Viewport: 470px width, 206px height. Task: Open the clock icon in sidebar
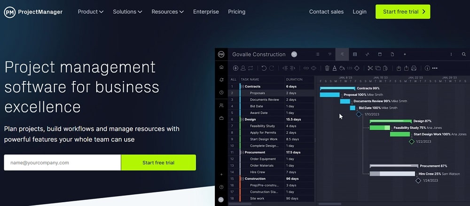pos(221,93)
